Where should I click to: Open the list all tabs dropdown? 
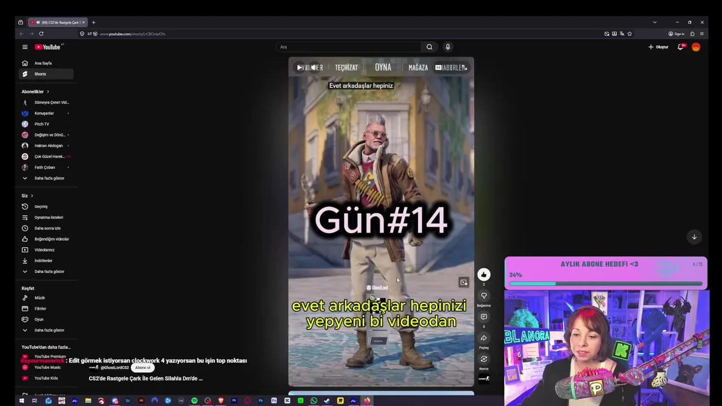[x=654, y=23]
